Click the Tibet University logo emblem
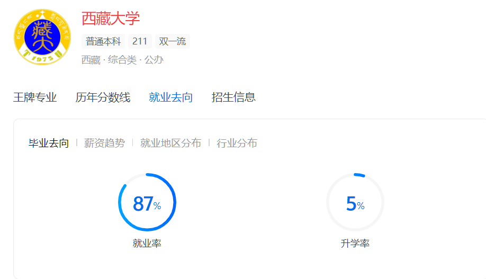 (x=42, y=37)
